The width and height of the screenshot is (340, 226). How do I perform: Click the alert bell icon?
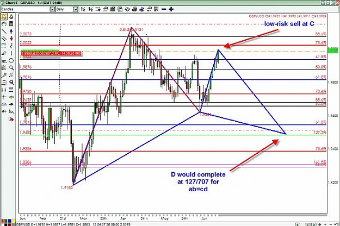(11, 16)
